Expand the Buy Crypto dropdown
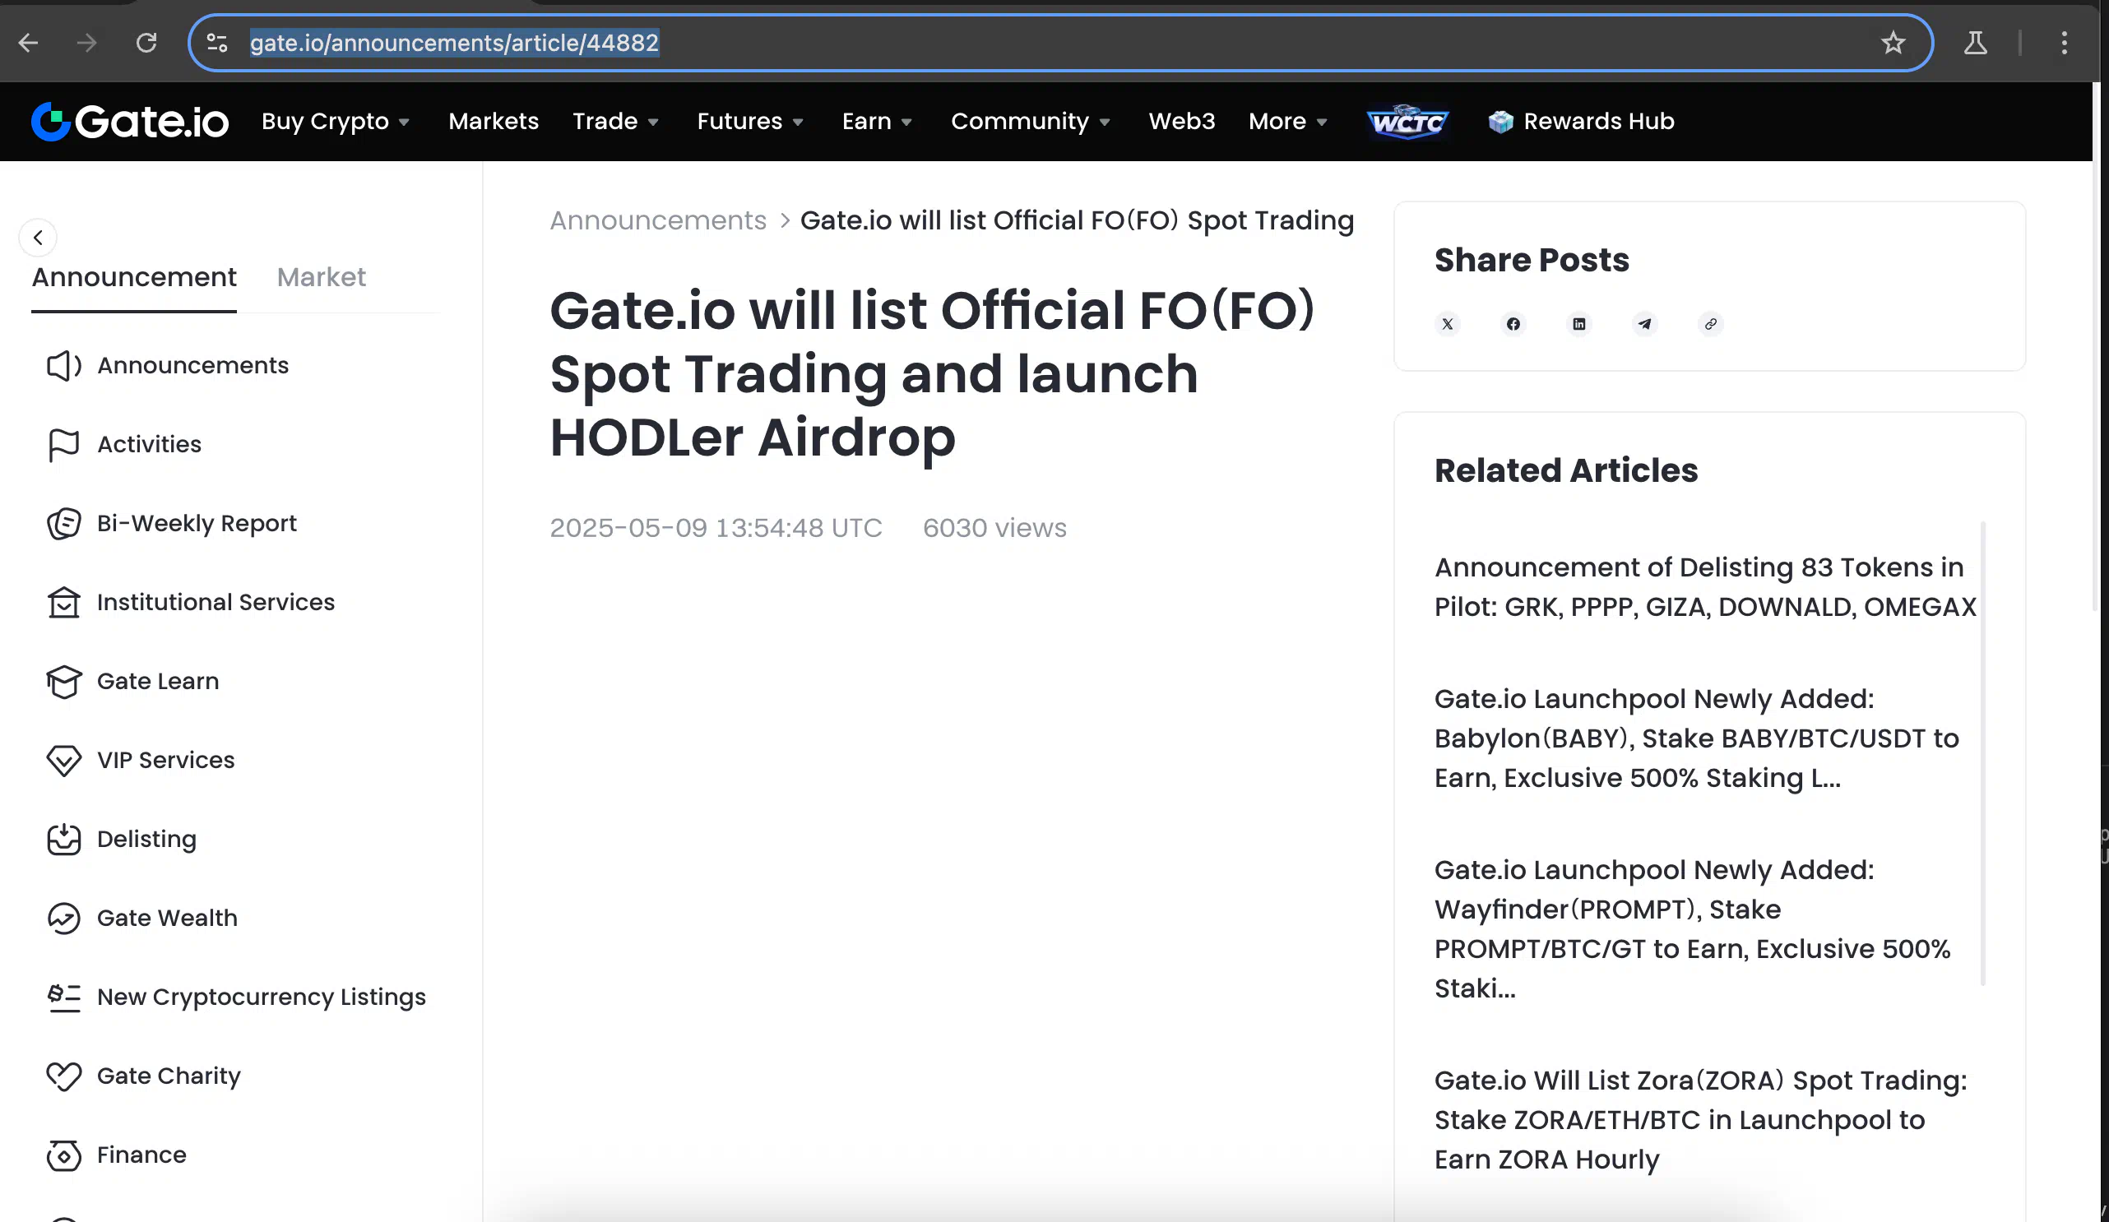Screen dimensions: 2109x1222 pos(336,122)
